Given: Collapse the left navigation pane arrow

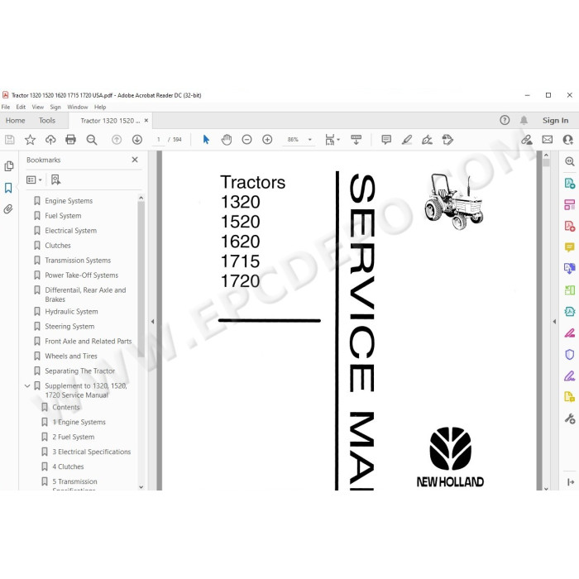Looking at the screenshot, I should [152, 322].
